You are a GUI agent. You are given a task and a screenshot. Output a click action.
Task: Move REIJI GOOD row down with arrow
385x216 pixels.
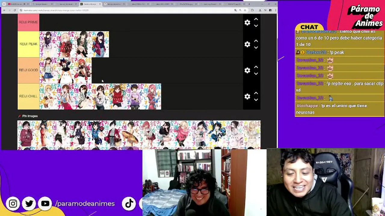tap(256, 74)
